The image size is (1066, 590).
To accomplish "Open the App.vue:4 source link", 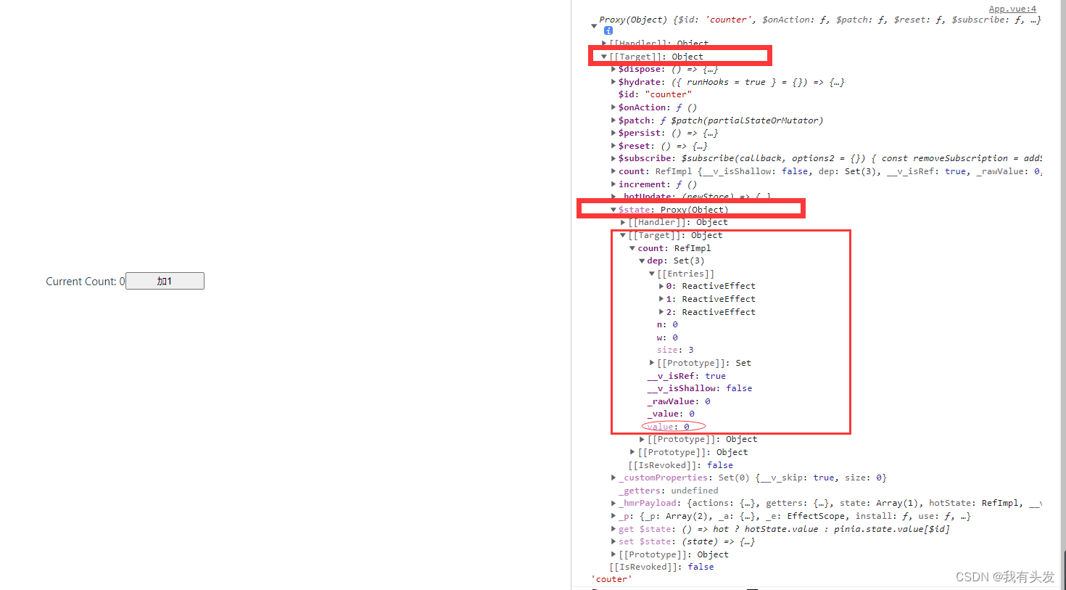I will [x=1012, y=9].
